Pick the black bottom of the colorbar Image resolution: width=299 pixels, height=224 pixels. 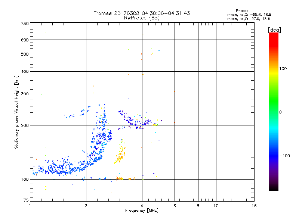click(274, 188)
